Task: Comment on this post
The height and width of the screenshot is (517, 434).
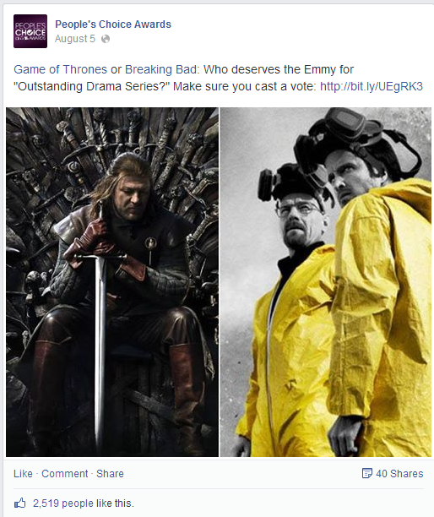Action: pyautogui.click(x=64, y=473)
